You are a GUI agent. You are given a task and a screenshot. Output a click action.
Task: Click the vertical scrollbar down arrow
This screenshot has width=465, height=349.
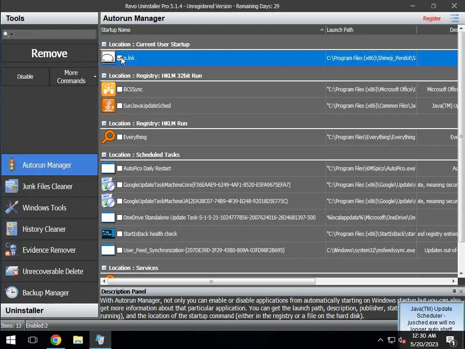pyautogui.click(x=461, y=273)
